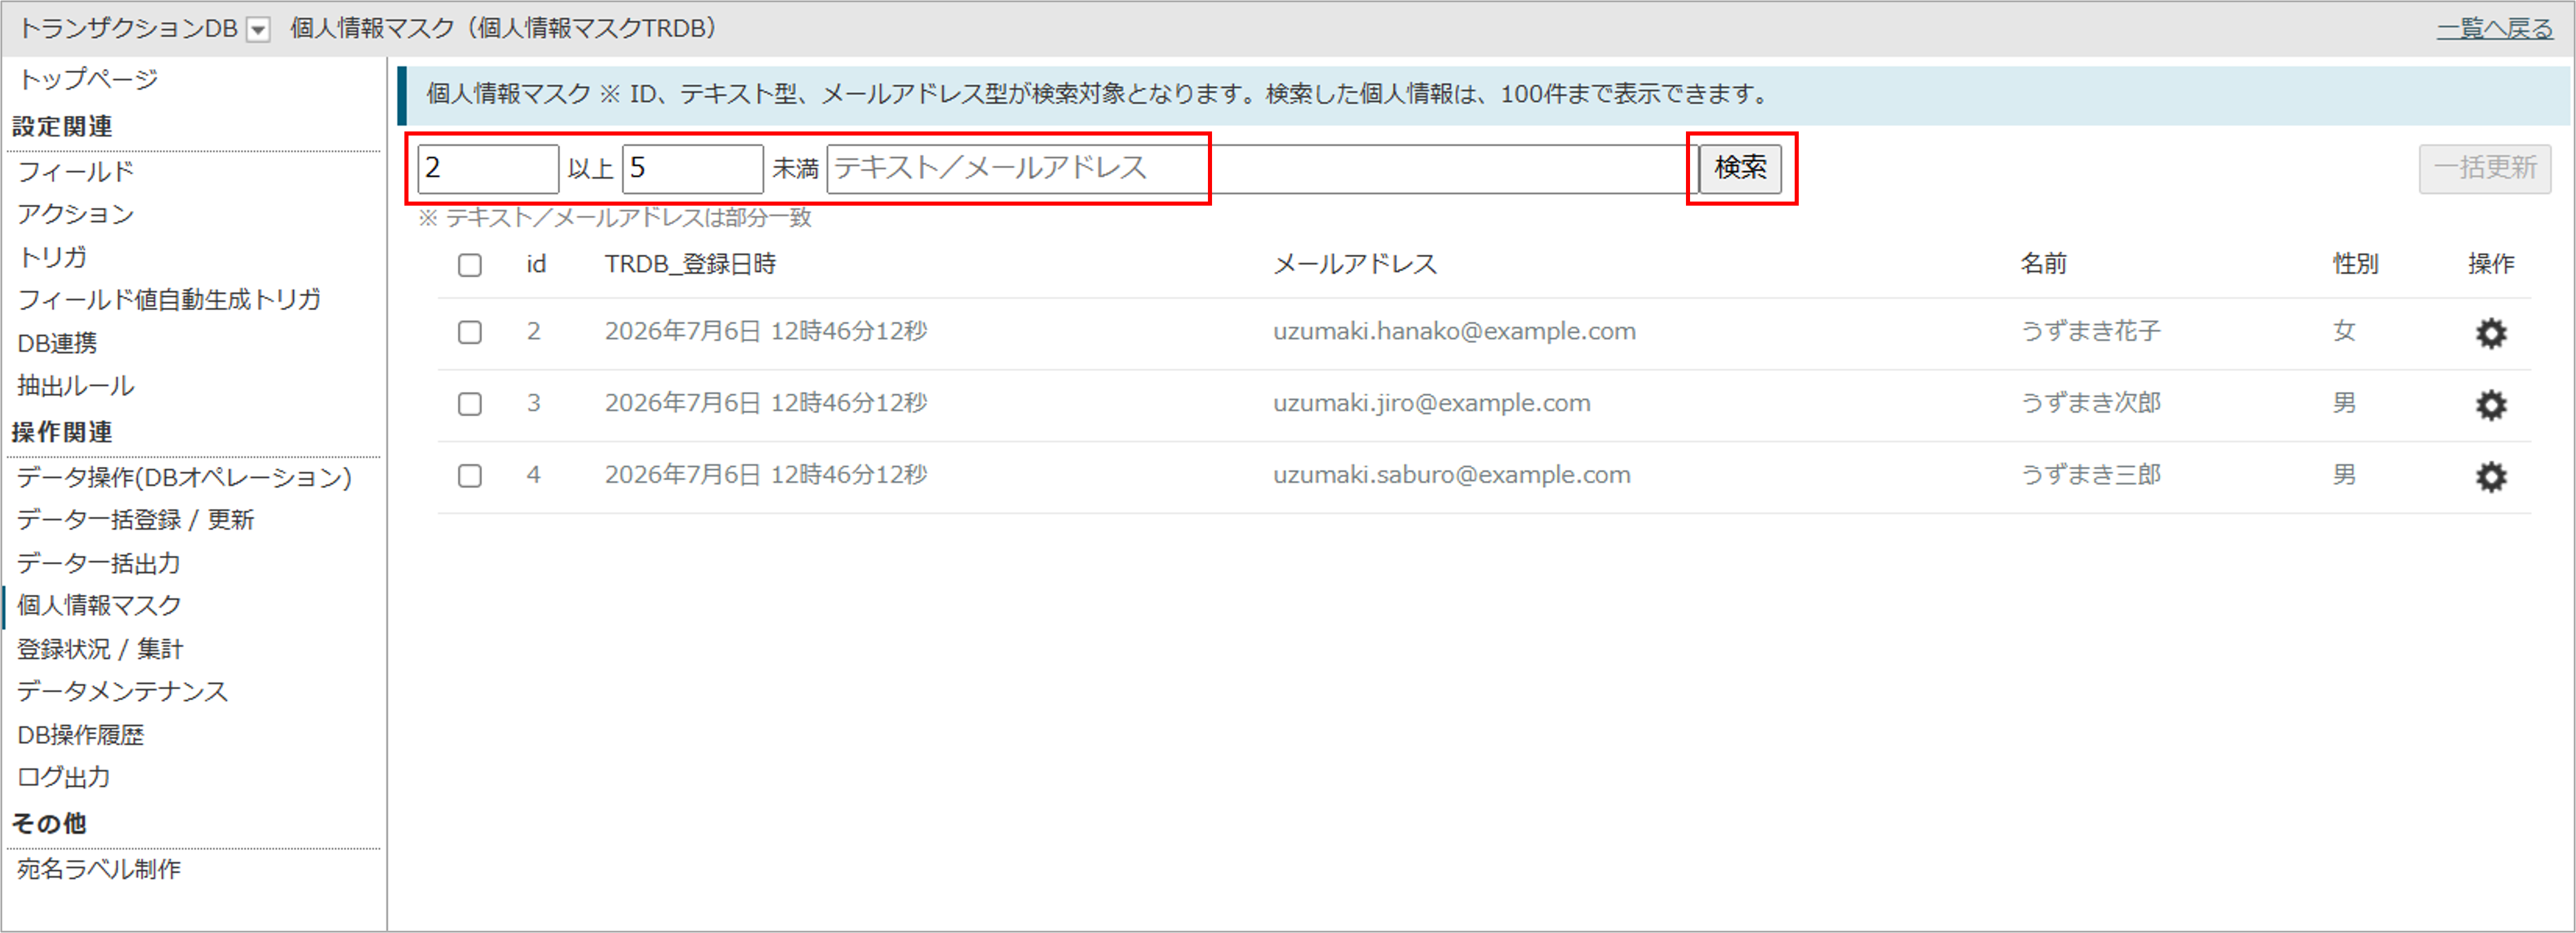Open 抽出ルール in the sidebar
The height and width of the screenshot is (933, 2576).
(x=76, y=386)
